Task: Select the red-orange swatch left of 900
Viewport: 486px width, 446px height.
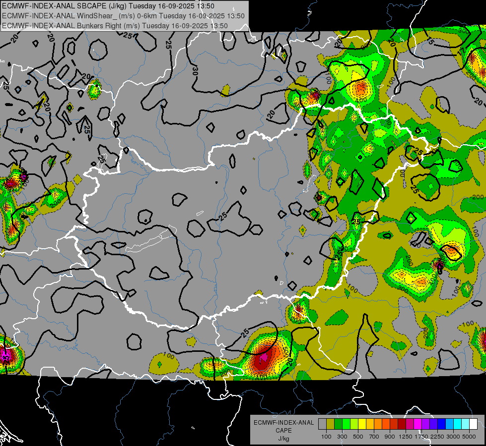Action: click(386, 424)
